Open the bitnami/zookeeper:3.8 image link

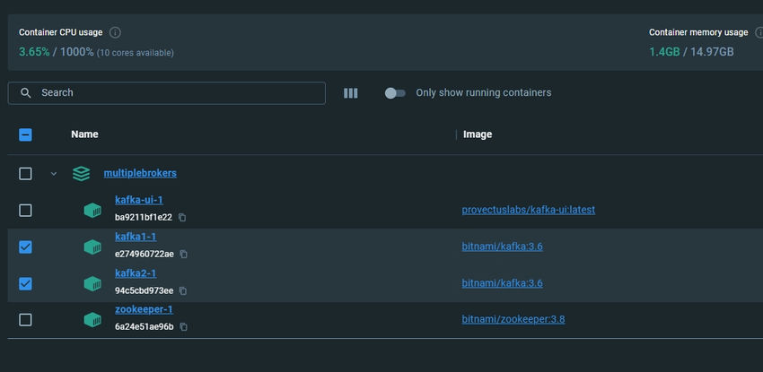click(513, 319)
